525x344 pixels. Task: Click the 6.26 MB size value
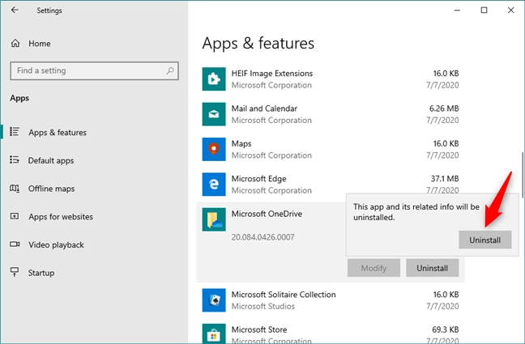444,108
